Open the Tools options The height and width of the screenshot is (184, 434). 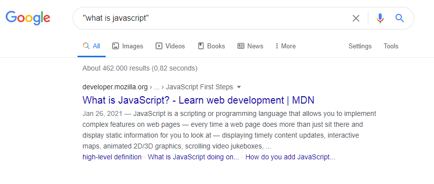[391, 46]
